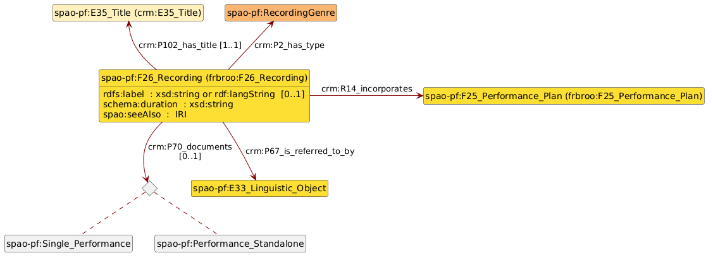Click the arrowhead pointing to E35_Title

point(128,25)
